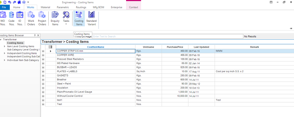Viewport: 294px width, 117px height.
Task: Switch to the Home ribbon tab
Action: coord(17,7)
